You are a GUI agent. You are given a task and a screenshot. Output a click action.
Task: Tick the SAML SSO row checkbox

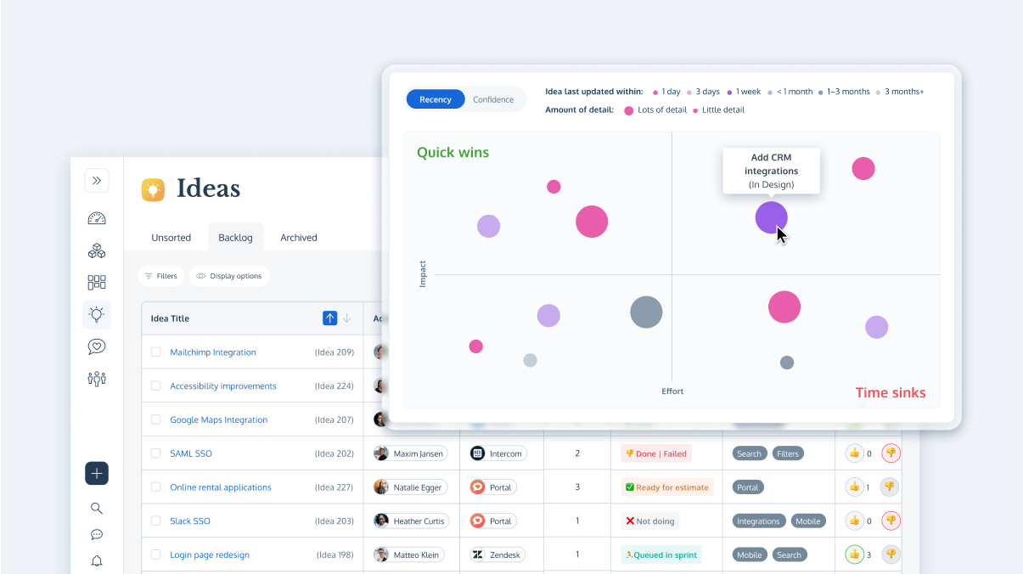click(x=155, y=453)
